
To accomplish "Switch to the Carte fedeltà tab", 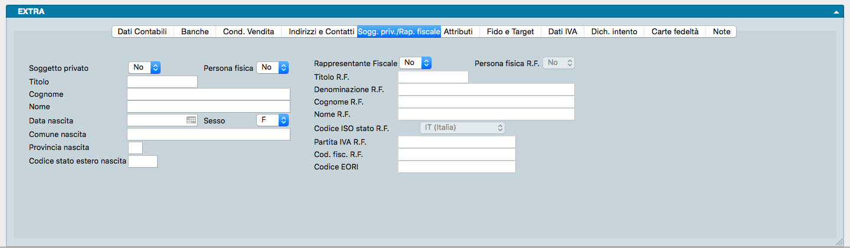I will 675,32.
